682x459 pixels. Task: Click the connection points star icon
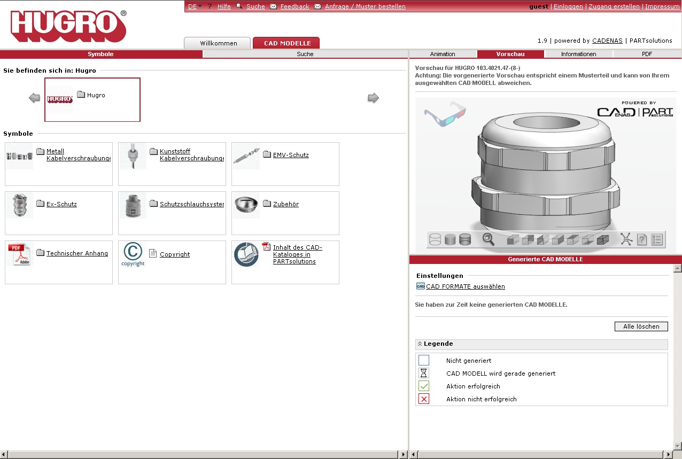pos(626,239)
